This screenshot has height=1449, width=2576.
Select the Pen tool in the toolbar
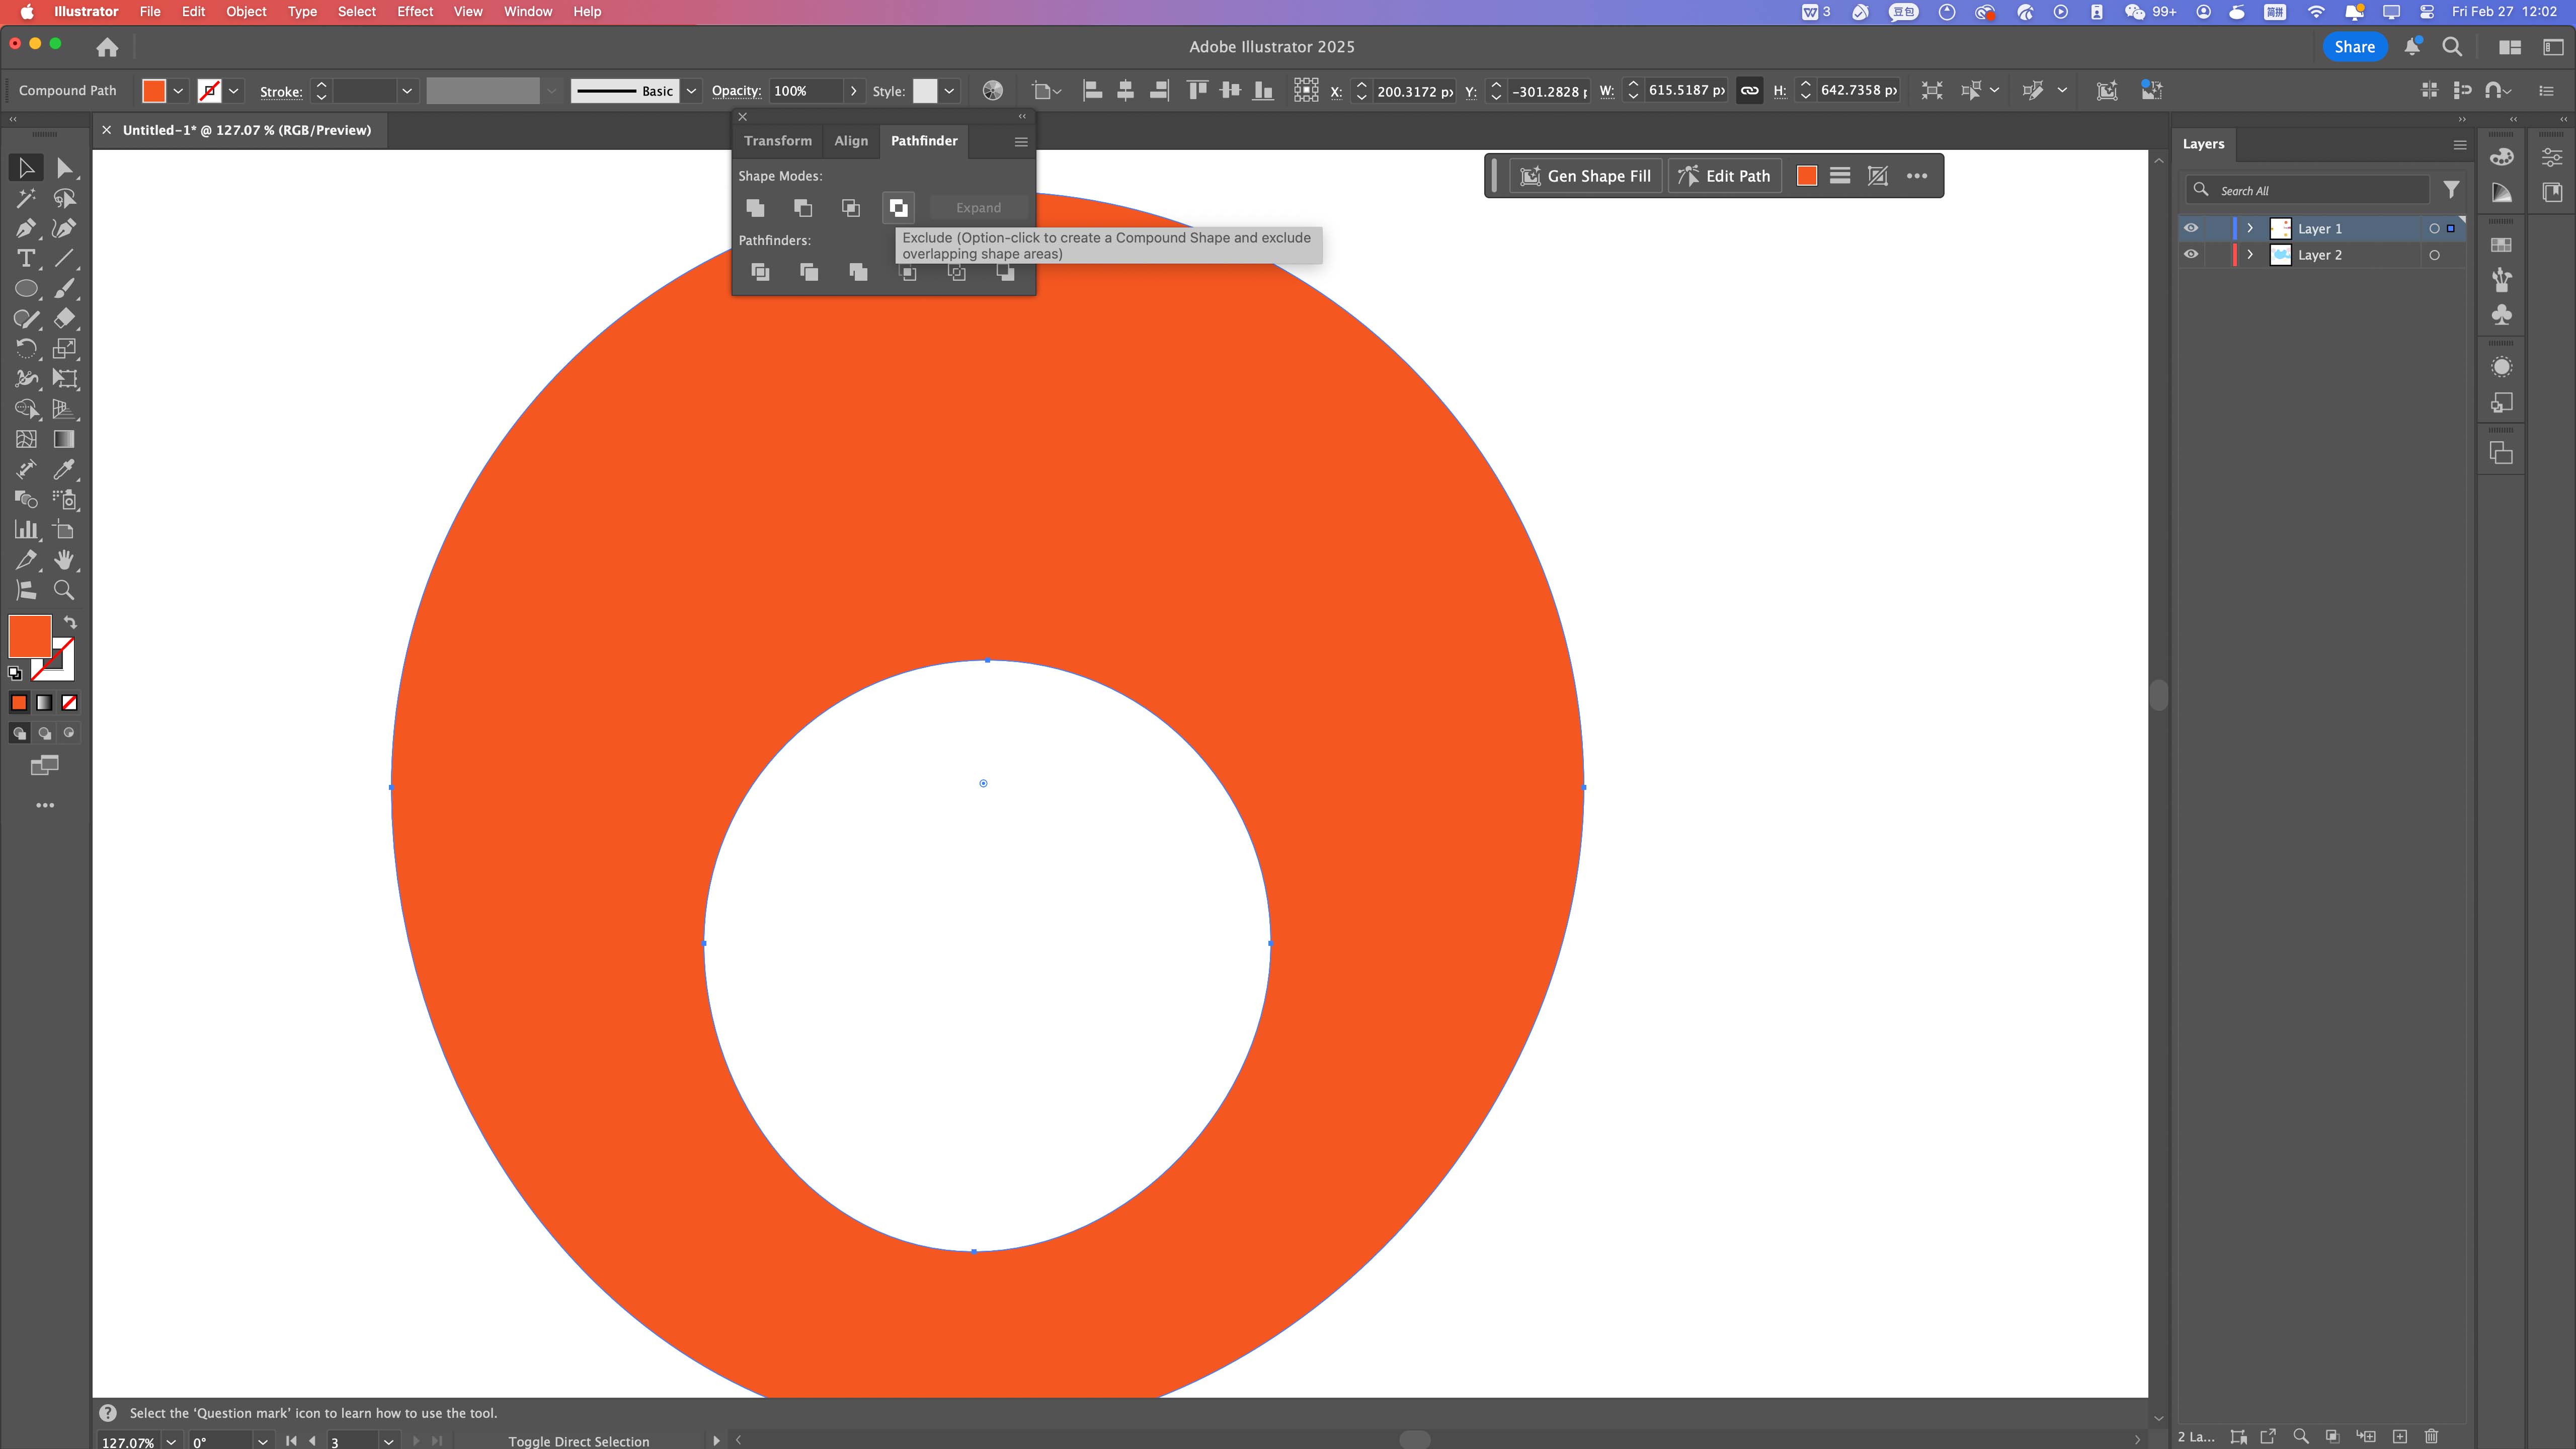(x=26, y=228)
